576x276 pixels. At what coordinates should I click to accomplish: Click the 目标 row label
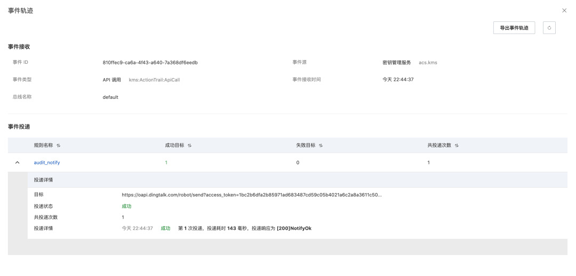point(38,195)
